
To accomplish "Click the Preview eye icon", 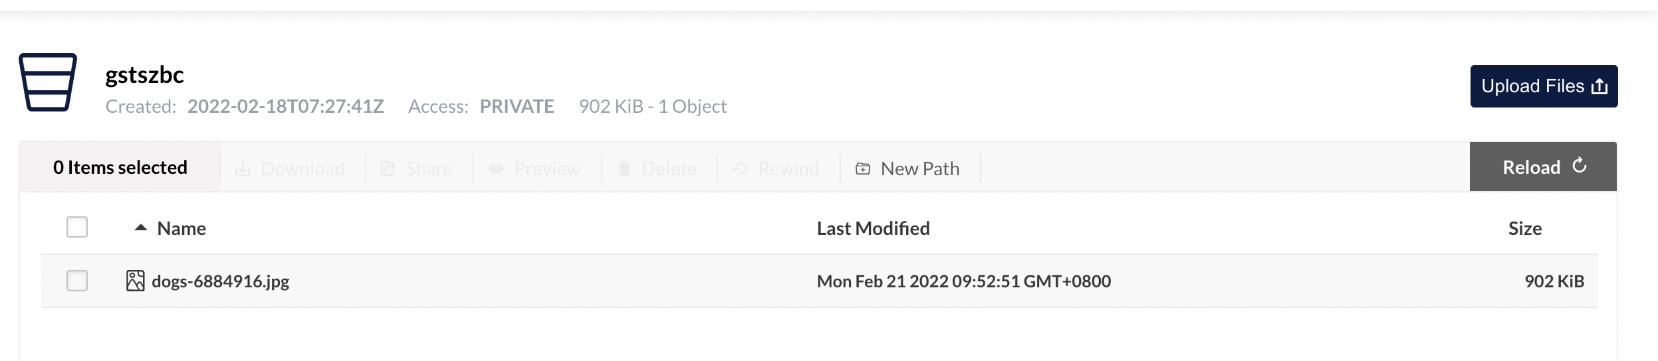I will coord(496,169).
